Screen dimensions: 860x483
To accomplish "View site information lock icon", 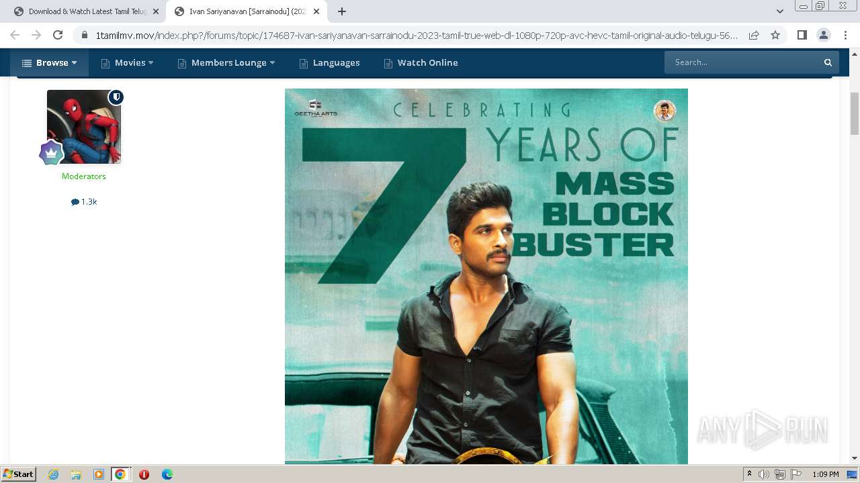I will (85, 35).
